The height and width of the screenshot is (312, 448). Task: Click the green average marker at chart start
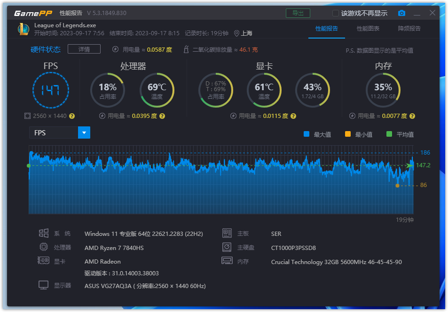pyautogui.click(x=29, y=166)
